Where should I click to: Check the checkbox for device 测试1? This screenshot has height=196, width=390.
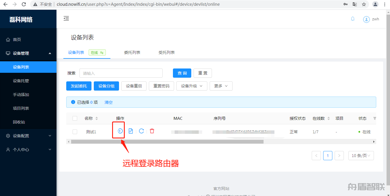point(75,132)
